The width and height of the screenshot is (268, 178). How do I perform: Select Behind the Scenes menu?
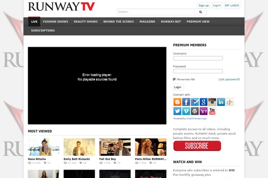pos(118,22)
